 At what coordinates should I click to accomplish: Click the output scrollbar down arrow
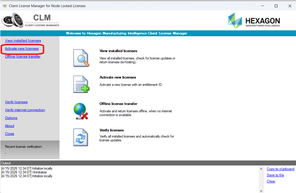pyautogui.click(x=261, y=191)
